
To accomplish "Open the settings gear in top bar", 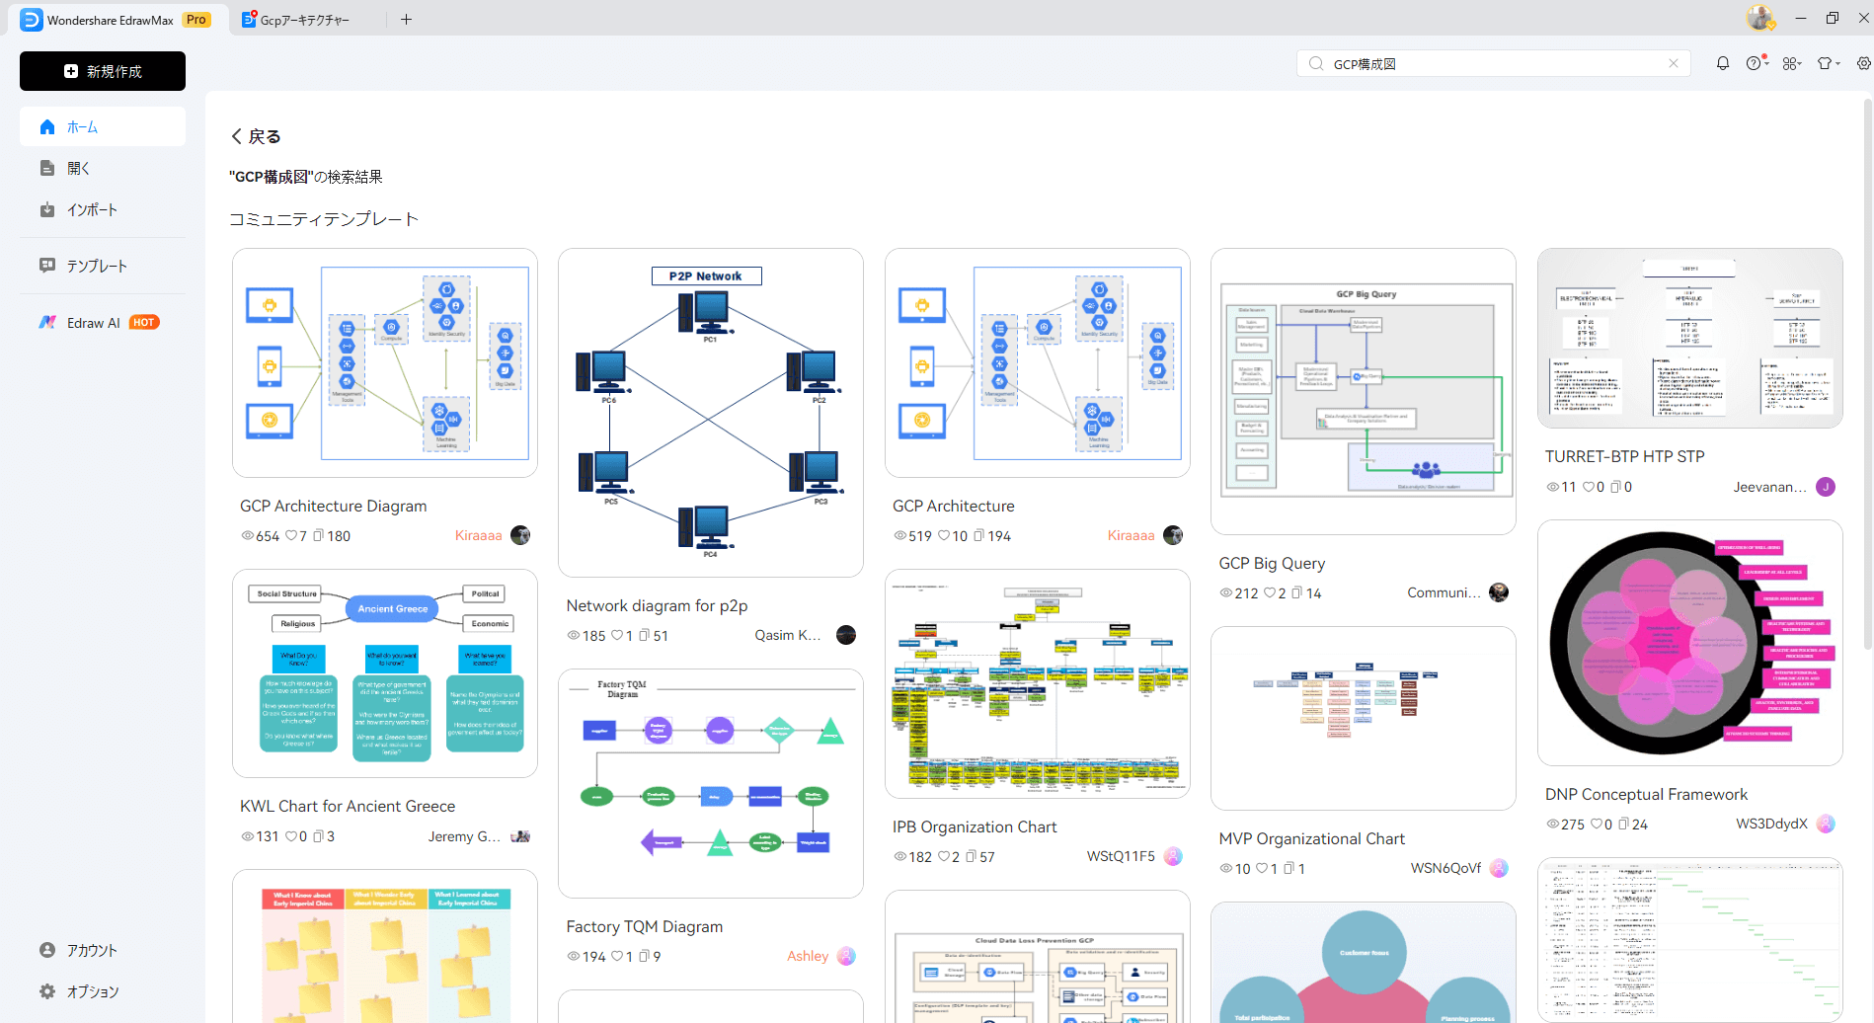I will (1863, 63).
